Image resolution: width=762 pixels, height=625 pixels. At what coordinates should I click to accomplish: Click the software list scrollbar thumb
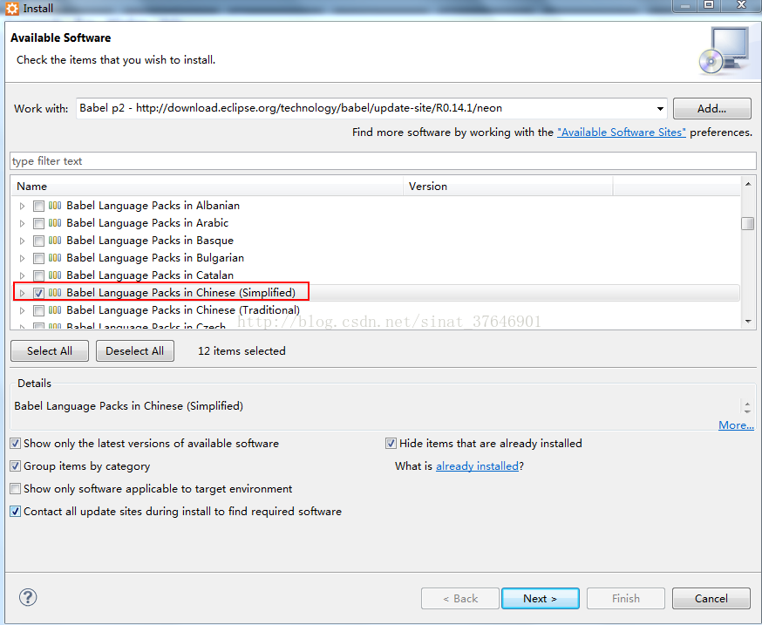747,223
